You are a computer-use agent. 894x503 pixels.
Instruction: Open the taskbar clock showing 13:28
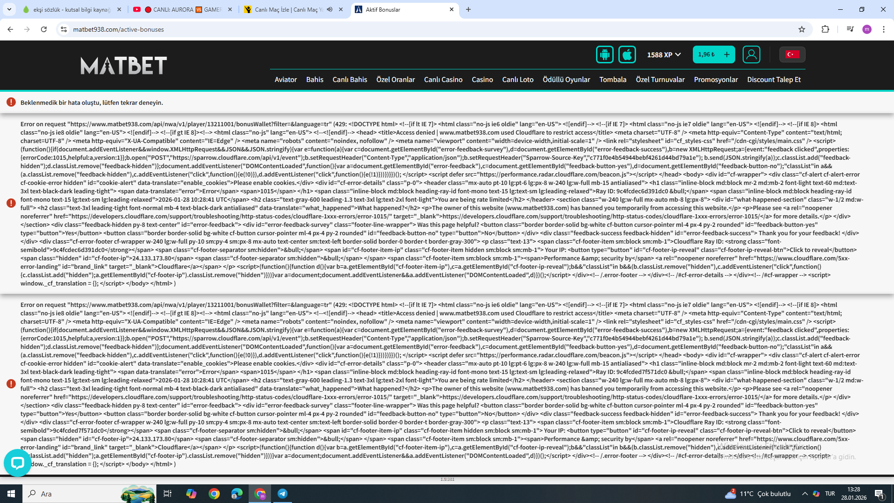853,494
